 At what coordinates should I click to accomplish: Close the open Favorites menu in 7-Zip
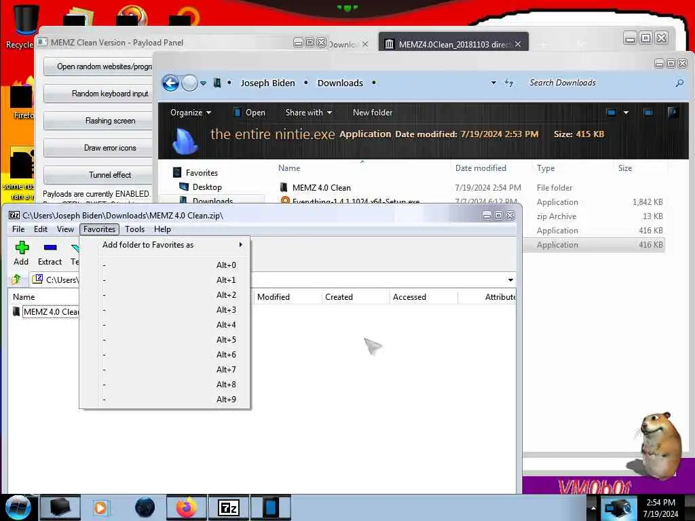pos(99,229)
